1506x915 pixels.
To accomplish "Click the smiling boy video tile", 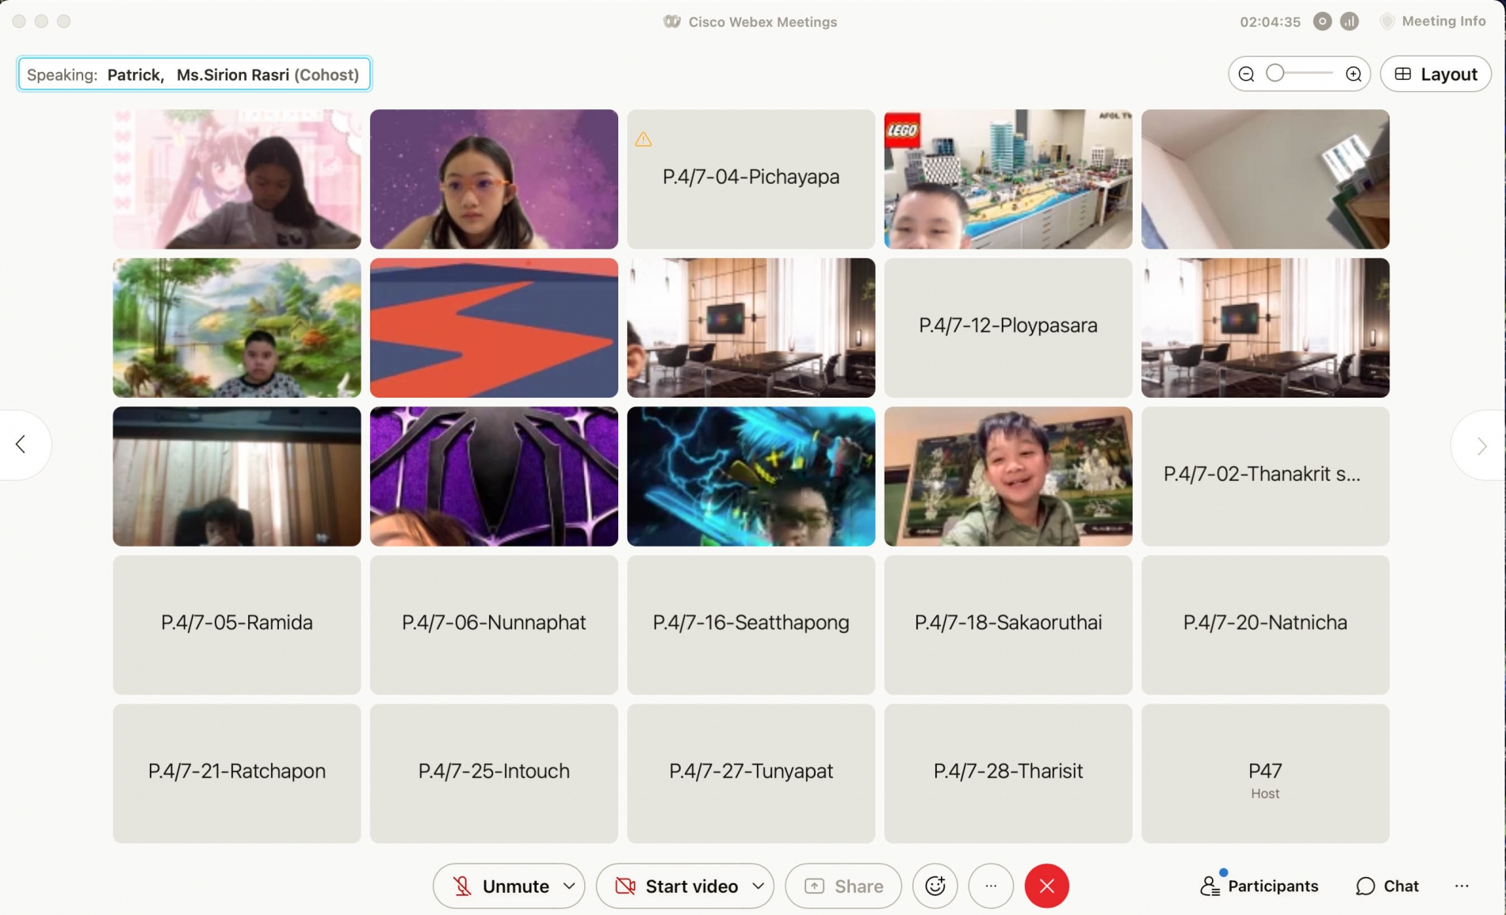I will point(1007,476).
